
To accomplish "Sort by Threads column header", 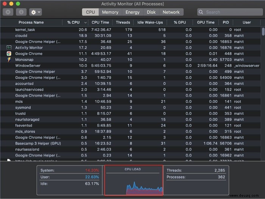I will 123,22.
